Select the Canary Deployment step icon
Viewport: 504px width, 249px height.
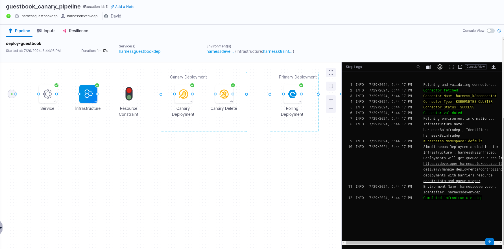[183, 94]
